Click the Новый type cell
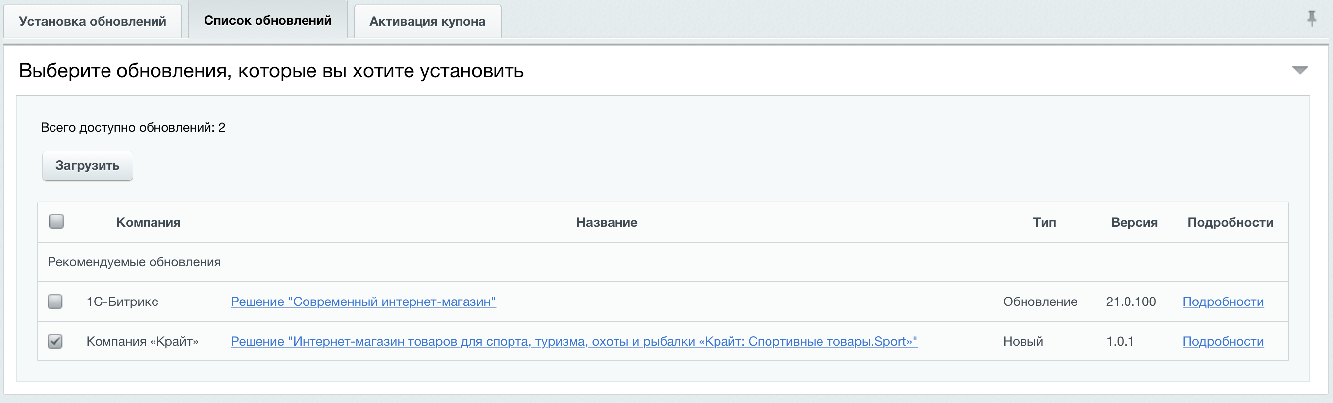 [1023, 342]
